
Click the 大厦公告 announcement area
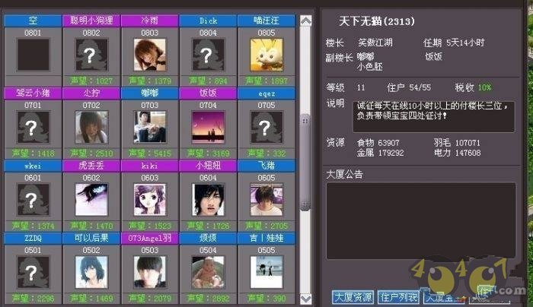(421, 221)
